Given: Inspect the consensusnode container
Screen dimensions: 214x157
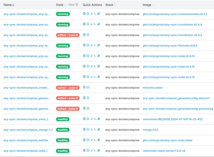Looking at the screenshot, I should tap(88, 14).
